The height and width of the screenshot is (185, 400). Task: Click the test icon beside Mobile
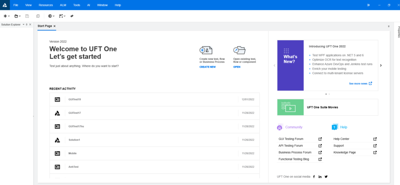(x=57, y=153)
